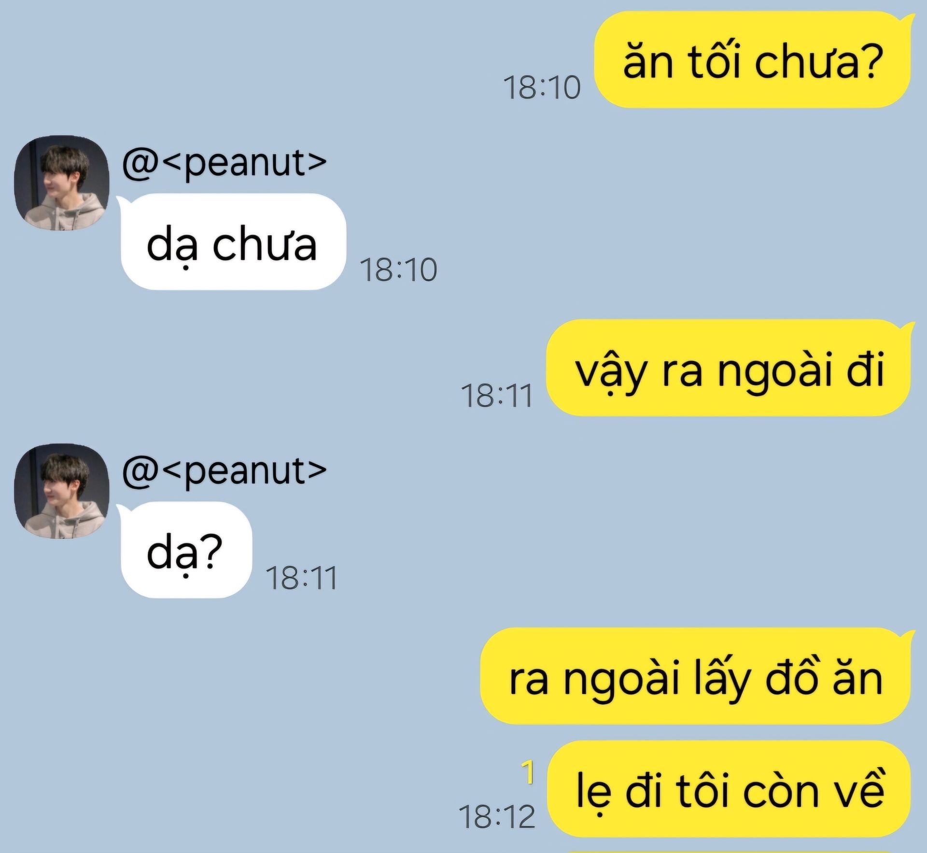Viewport: 927px width, 853px height.
Task: Click the 18:10 timestamp beside 'dạ chưa'
Action: [x=399, y=270]
